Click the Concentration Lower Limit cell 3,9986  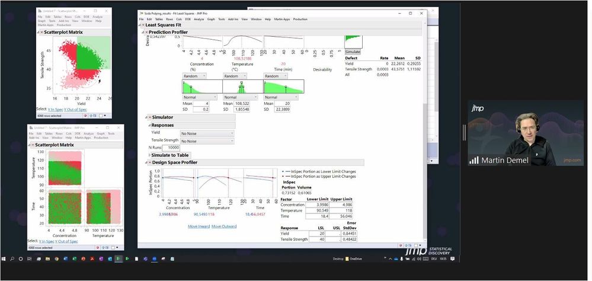[x=318, y=205]
